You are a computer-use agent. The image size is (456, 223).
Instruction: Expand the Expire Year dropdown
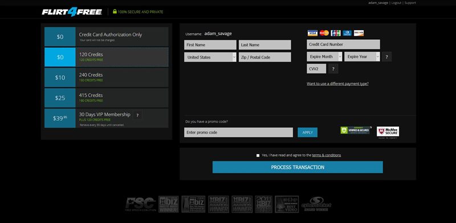(362, 57)
